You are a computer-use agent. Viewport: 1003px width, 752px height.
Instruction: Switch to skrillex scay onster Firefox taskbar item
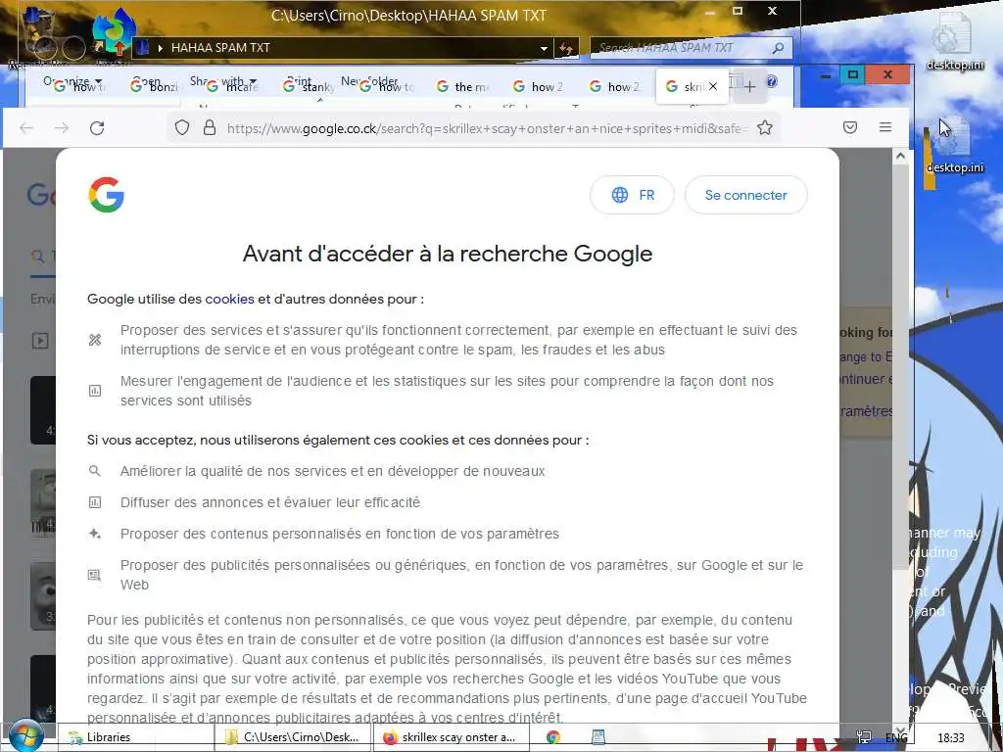point(451,737)
